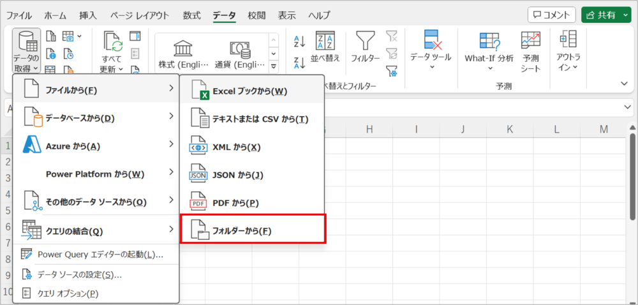Open the 並べ替え custom sort dialog

click(x=325, y=47)
